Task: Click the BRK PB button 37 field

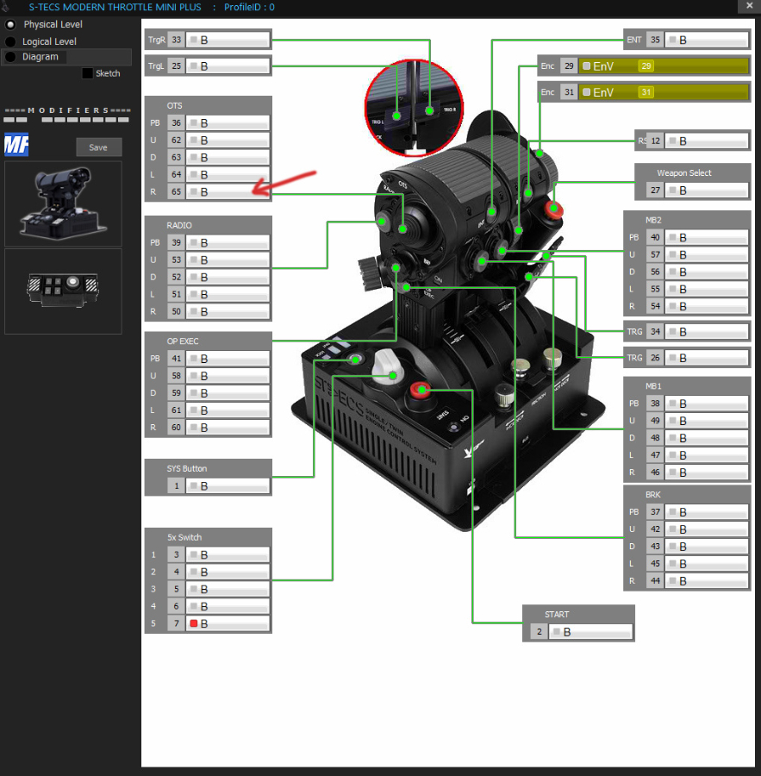Action: point(707,512)
